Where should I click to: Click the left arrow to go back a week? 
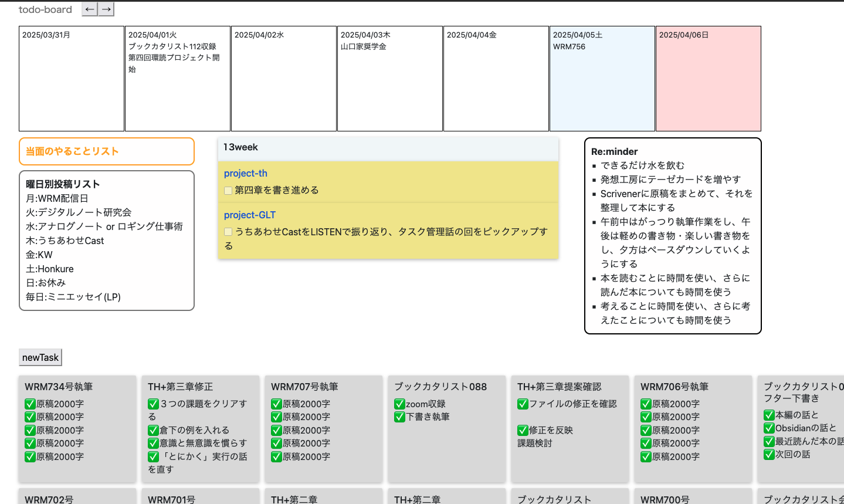[x=89, y=9]
